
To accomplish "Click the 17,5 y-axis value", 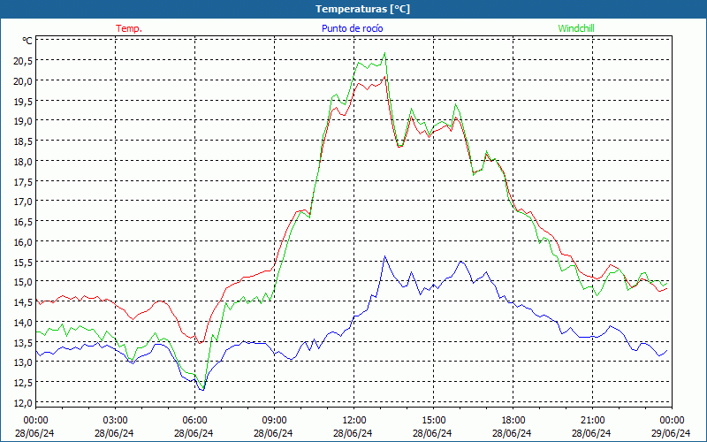I will 23,181.
